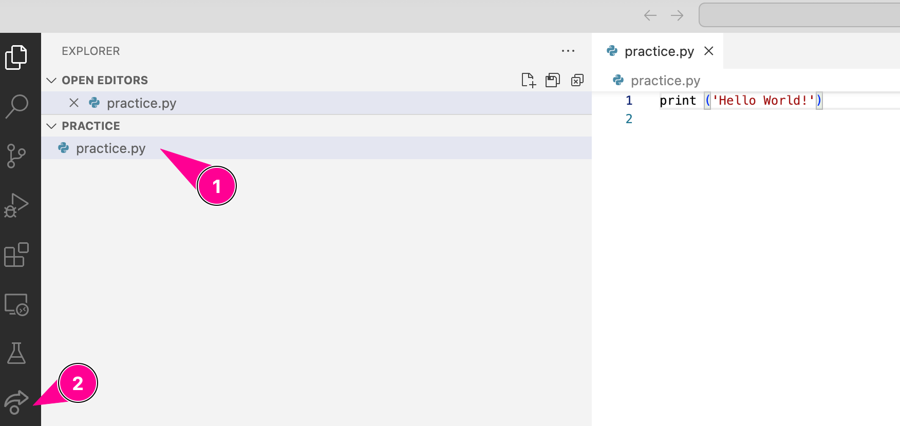Viewport: 900px width, 426px height.
Task: Close the practice.py editor tab
Action: coord(709,51)
